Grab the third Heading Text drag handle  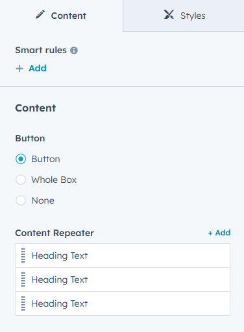(23, 303)
